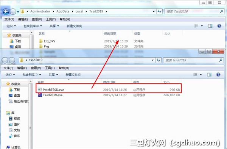Change view icon in front window

[195, 74]
